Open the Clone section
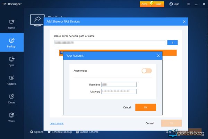The image size is (208, 139). click(11, 99)
